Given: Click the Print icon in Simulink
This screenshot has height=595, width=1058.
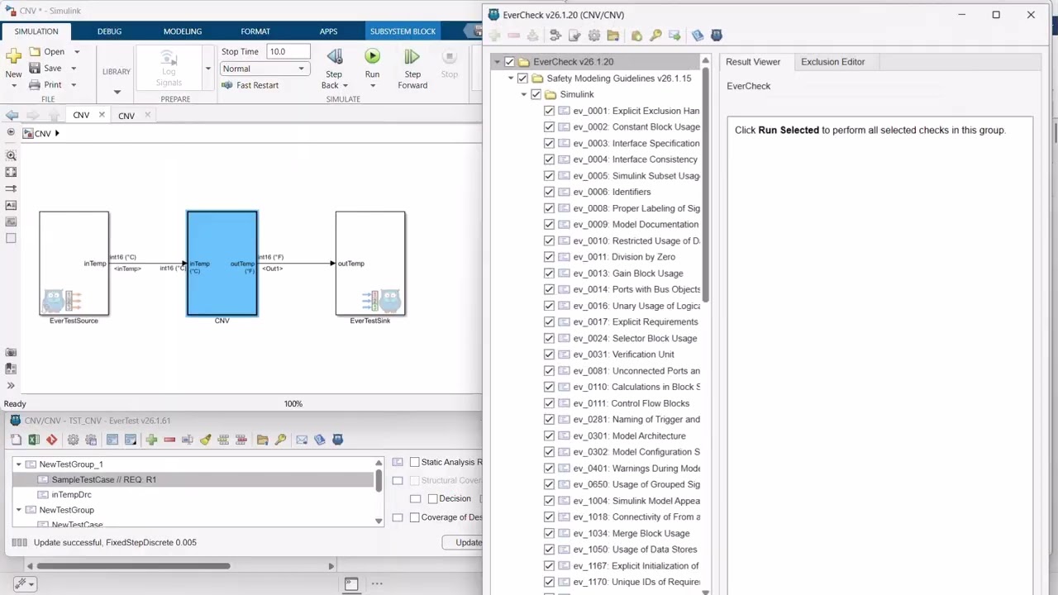Looking at the screenshot, I should [x=35, y=84].
